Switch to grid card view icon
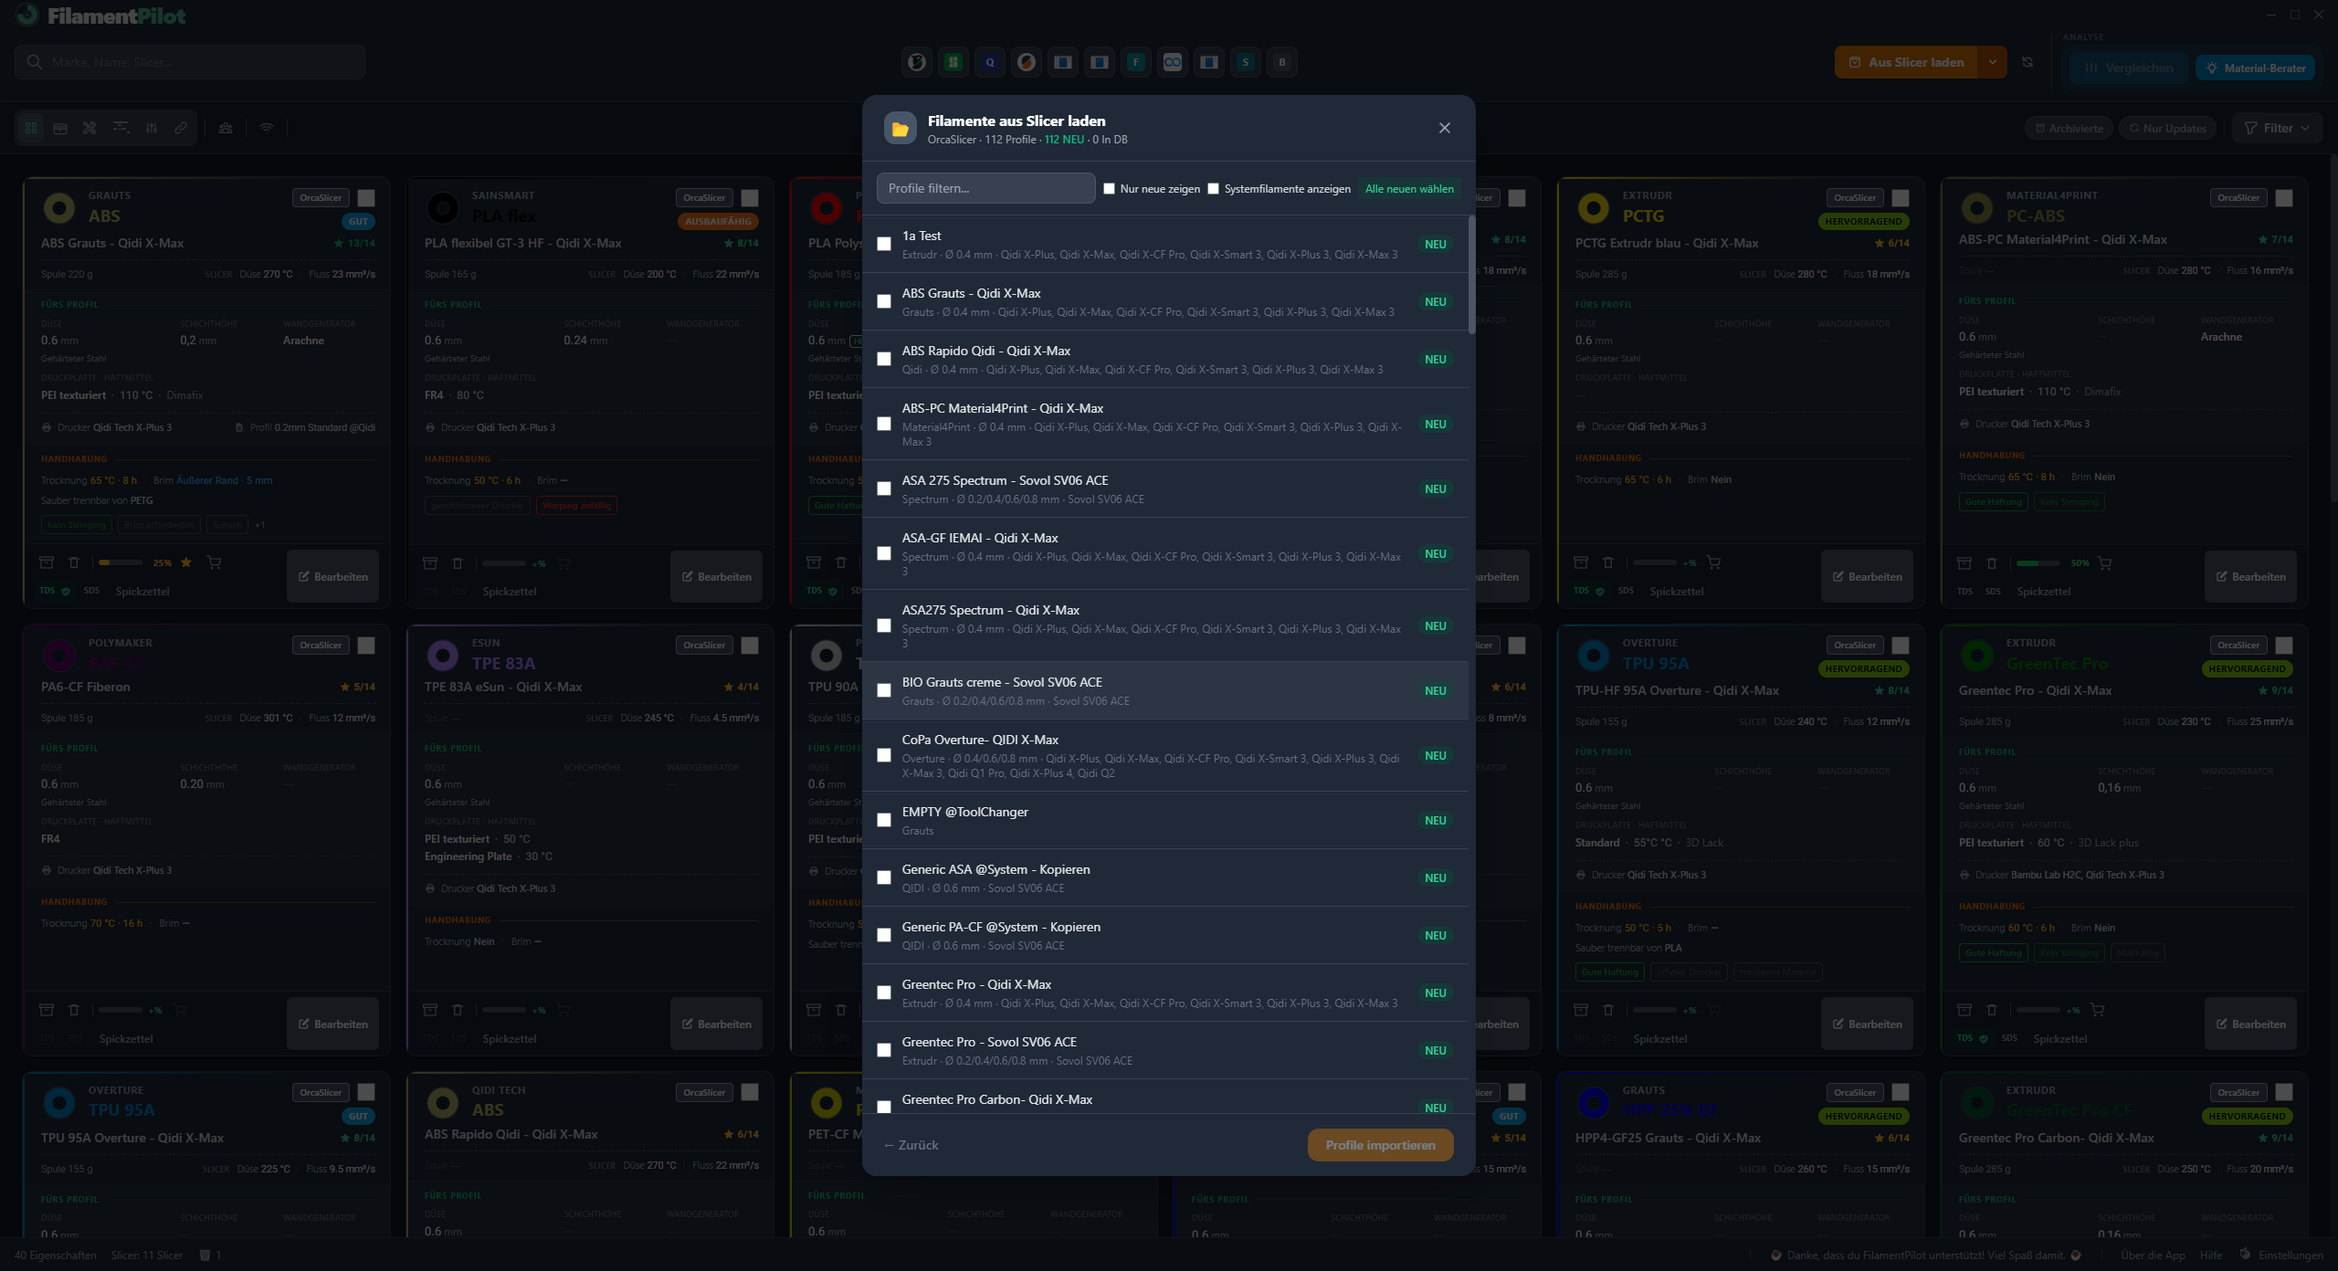Screen dimensions: 2338x1271 31,128
